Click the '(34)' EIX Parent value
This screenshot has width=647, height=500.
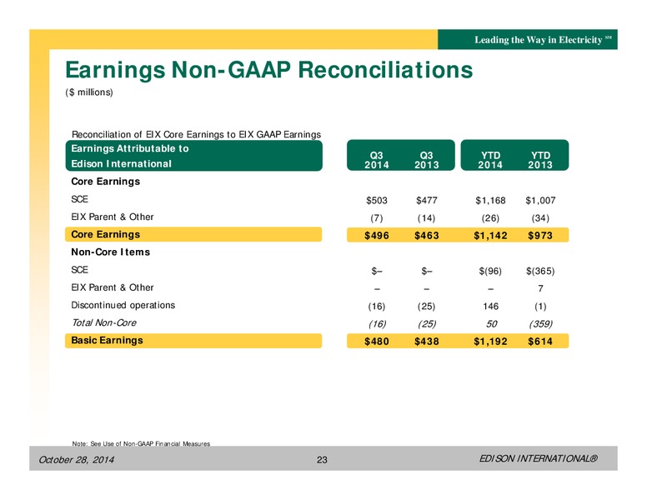pos(540,217)
